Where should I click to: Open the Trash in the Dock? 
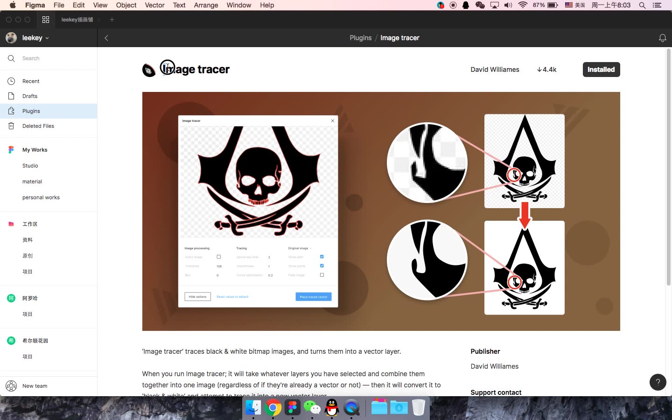click(x=419, y=407)
